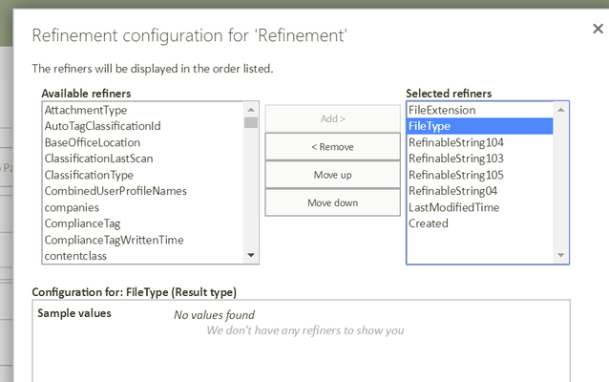609x382 pixels.
Task: Close the Refinement configuration dialog
Action: [x=598, y=29]
